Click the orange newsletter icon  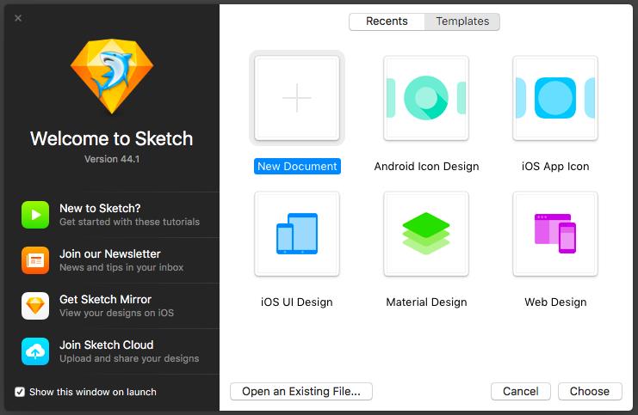pyautogui.click(x=35, y=260)
